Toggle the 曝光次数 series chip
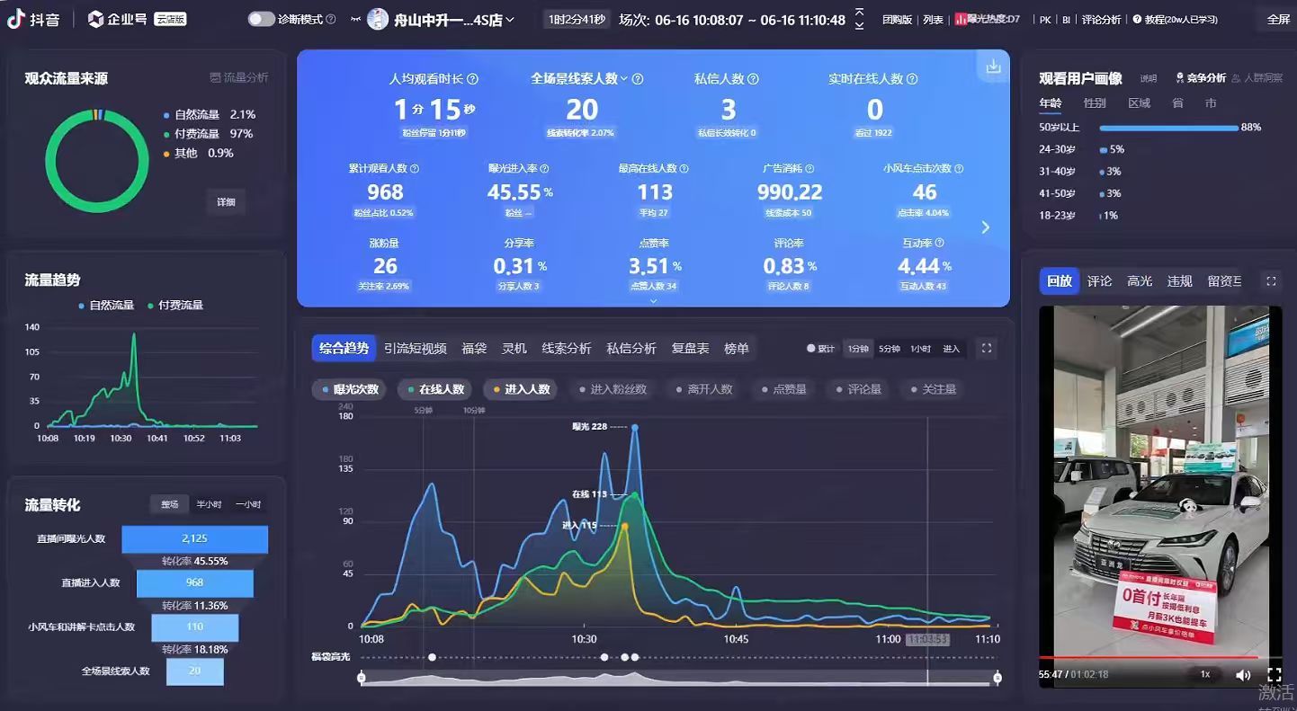 click(349, 389)
